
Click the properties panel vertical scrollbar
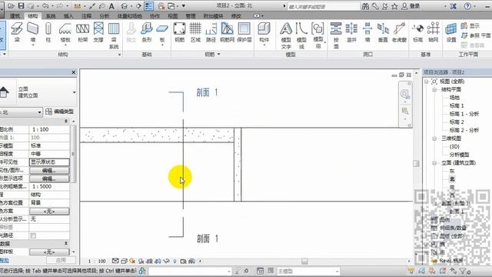[73, 154]
